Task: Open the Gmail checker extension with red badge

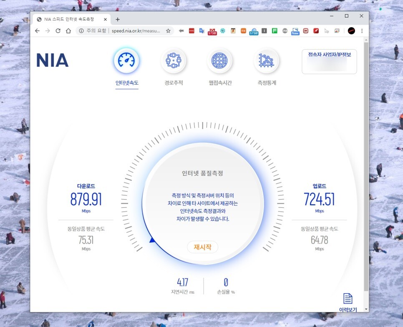Action: (x=212, y=31)
